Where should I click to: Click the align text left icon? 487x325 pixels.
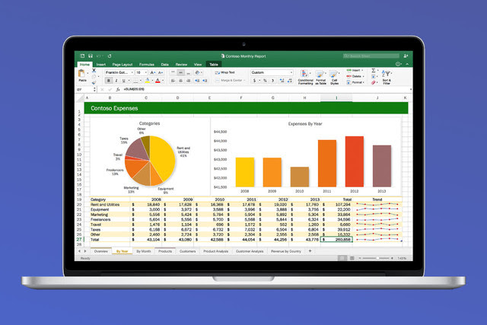coord(173,81)
